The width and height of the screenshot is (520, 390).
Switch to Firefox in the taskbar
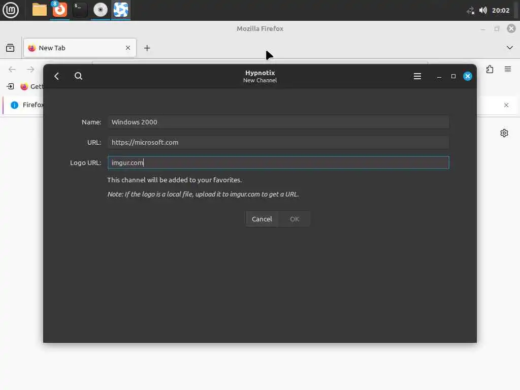point(60,10)
